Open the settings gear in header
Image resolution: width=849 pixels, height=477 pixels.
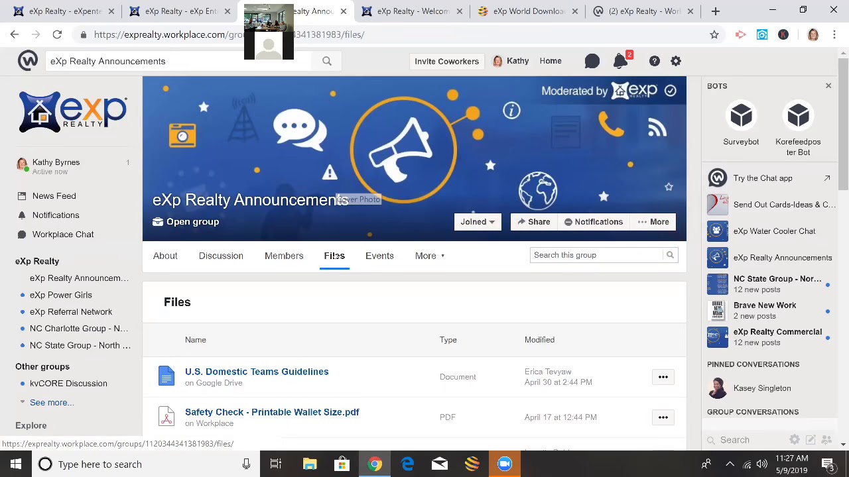pyautogui.click(x=676, y=61)
